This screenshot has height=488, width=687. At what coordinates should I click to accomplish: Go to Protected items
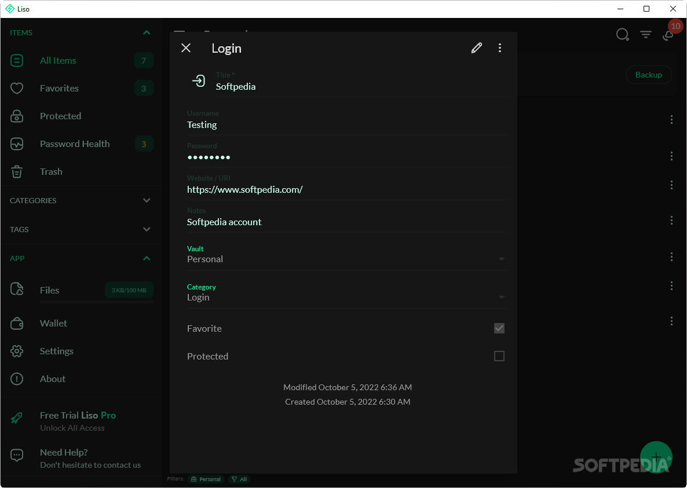point(82,116)
